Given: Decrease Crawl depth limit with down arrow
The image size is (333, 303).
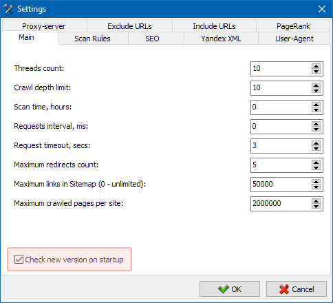Looking at the screenshot, I should coord(316,91).
